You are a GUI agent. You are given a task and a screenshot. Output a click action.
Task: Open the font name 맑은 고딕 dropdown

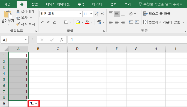click(80, 14)
